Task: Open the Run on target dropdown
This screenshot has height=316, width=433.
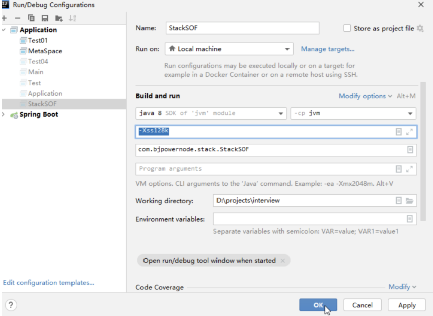Action: (229, 49)
